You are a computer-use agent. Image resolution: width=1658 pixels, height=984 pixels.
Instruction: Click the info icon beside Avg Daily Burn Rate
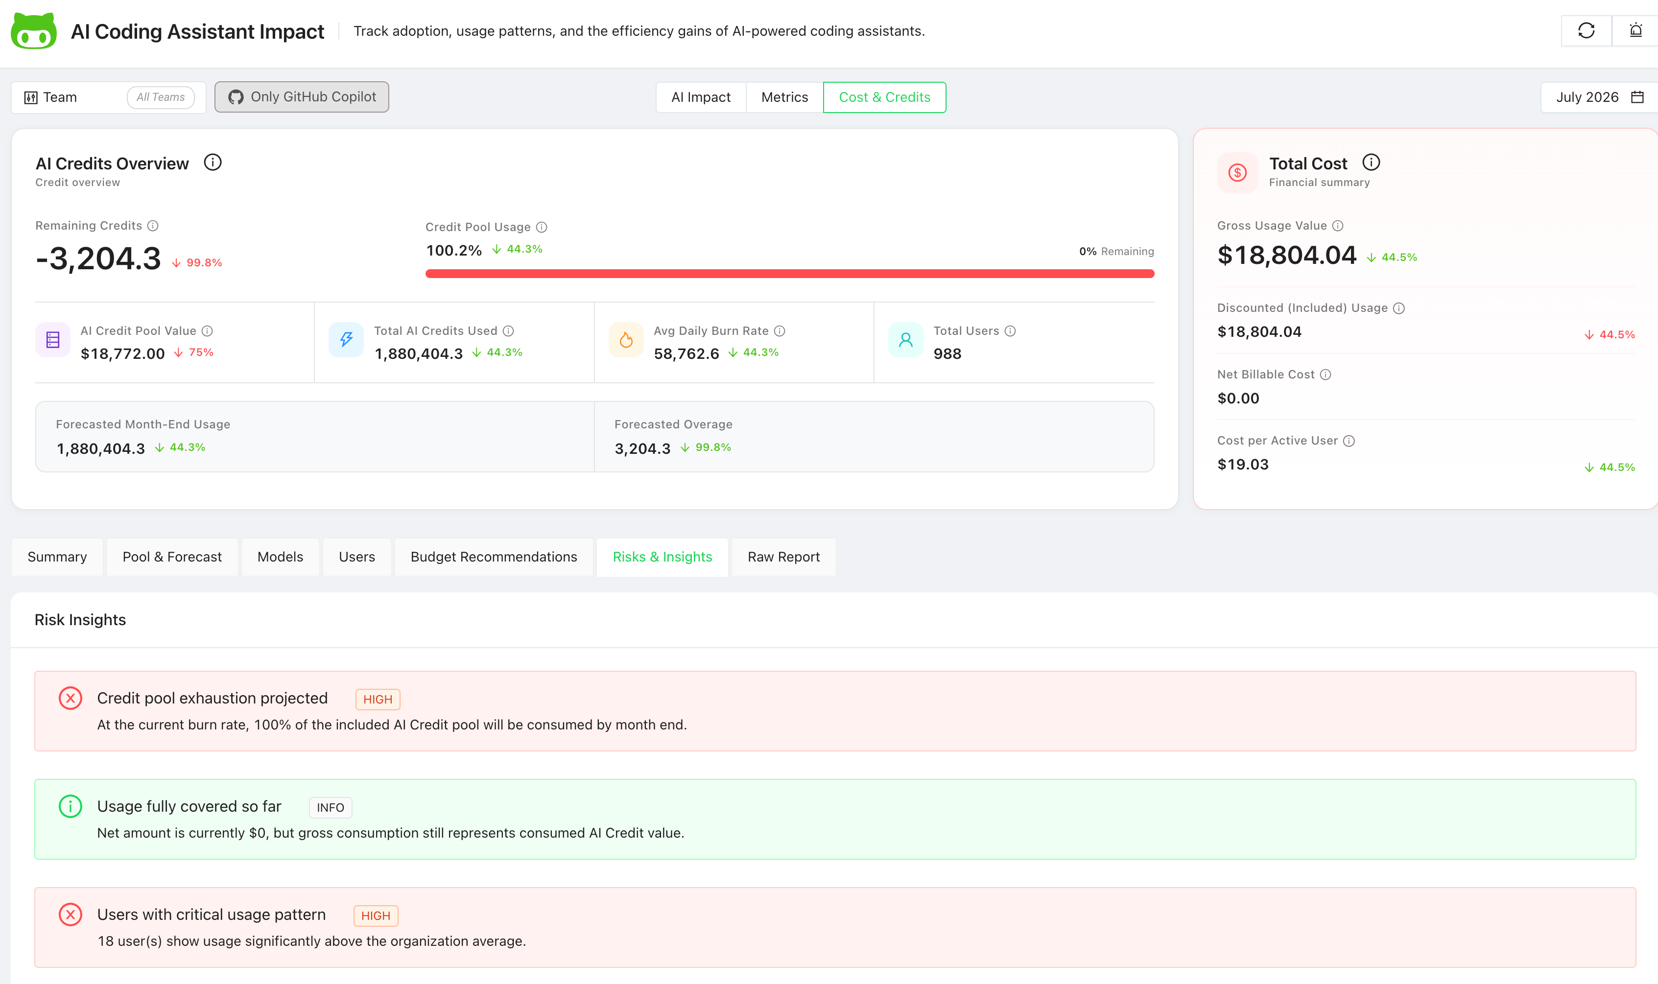[779, 331]
